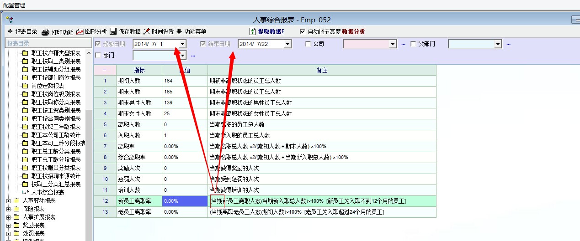The height and width of the screenshot is (241, 580).
Task: Click the 提取数据 refresh icon
Action: click(x=253, y=31)
